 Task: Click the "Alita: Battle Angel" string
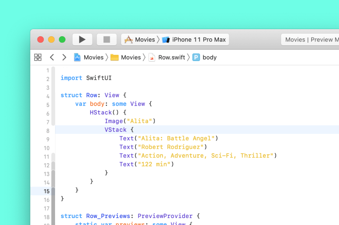tap(176, 138)
